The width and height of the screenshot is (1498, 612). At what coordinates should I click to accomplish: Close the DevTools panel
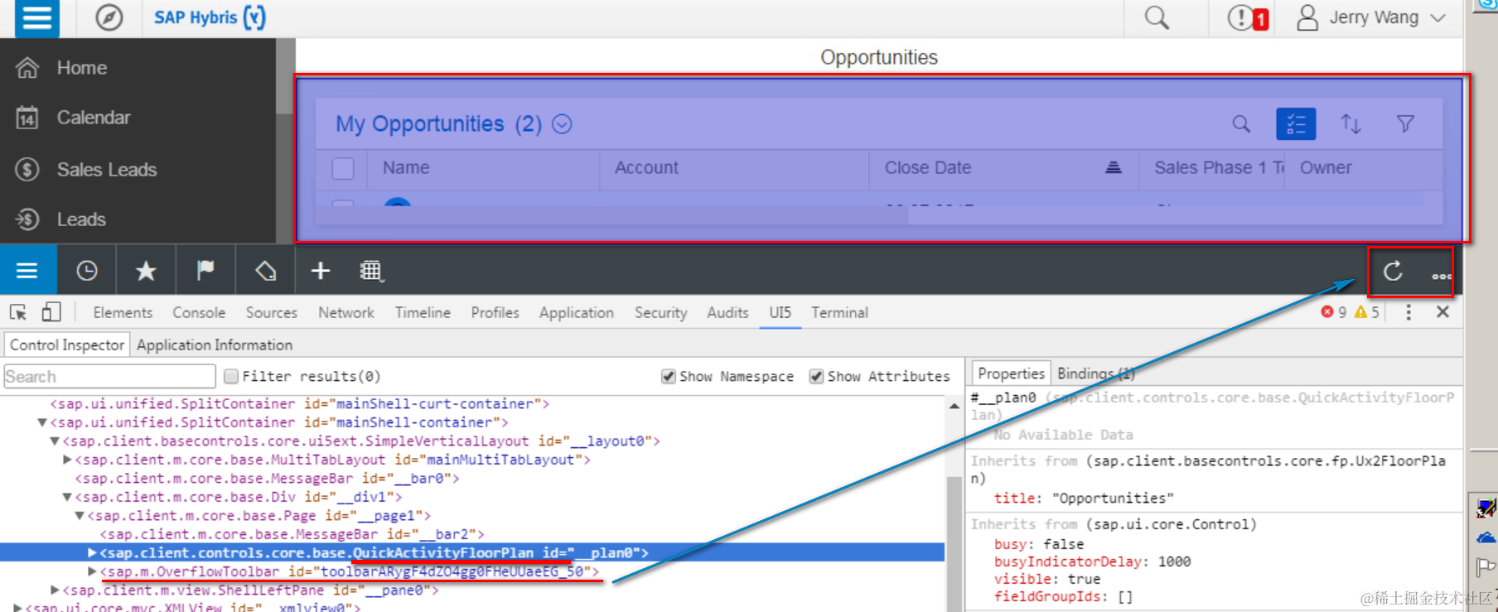1442,312
